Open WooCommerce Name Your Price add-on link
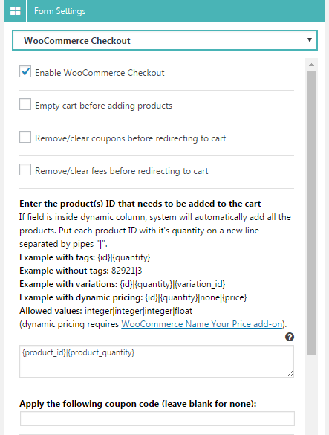Screen dimensions: 329x435 [x=201, y=324]
